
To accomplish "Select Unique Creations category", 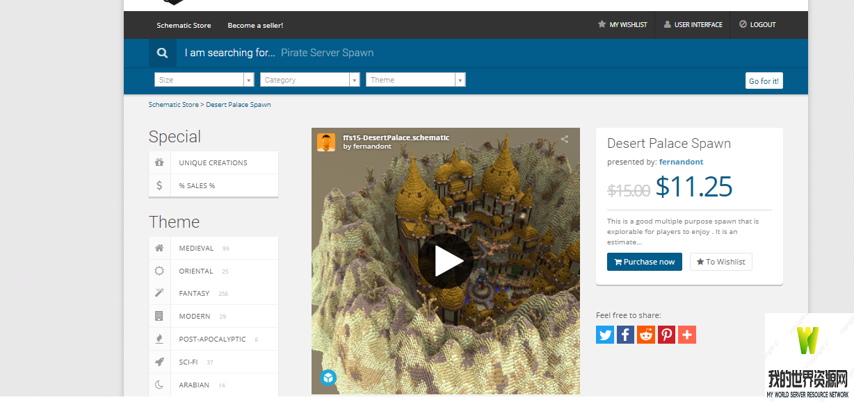I will tap(213, 162).
